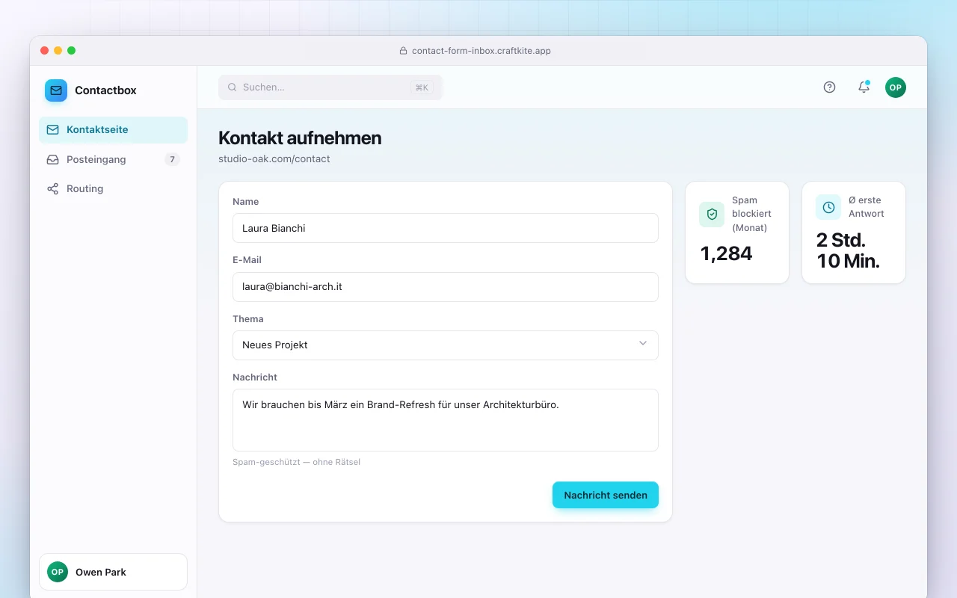Click the Suchen search field

330,87
